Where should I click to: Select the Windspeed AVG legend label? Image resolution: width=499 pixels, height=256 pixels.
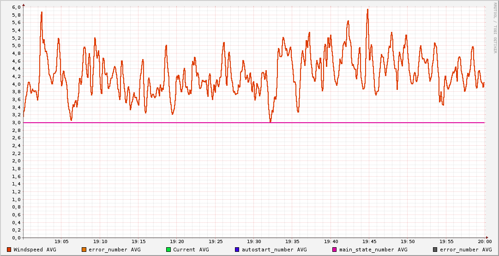coord(35,250)
